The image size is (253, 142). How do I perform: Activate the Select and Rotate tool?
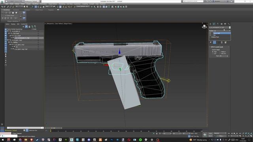38,7
